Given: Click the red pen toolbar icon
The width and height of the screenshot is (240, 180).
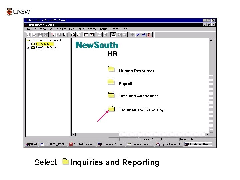Looking at the screenshot, I should (149, 35).
